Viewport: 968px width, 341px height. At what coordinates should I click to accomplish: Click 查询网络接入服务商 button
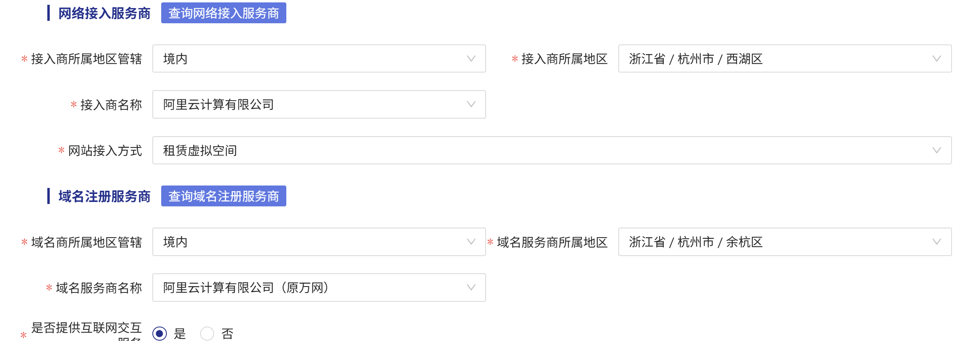click(223, 13)
